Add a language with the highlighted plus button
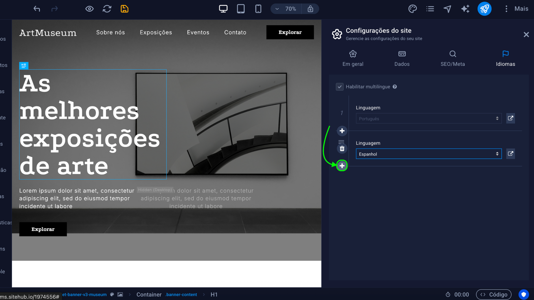This screenshot has height=300, width=534. pos(342,166)
